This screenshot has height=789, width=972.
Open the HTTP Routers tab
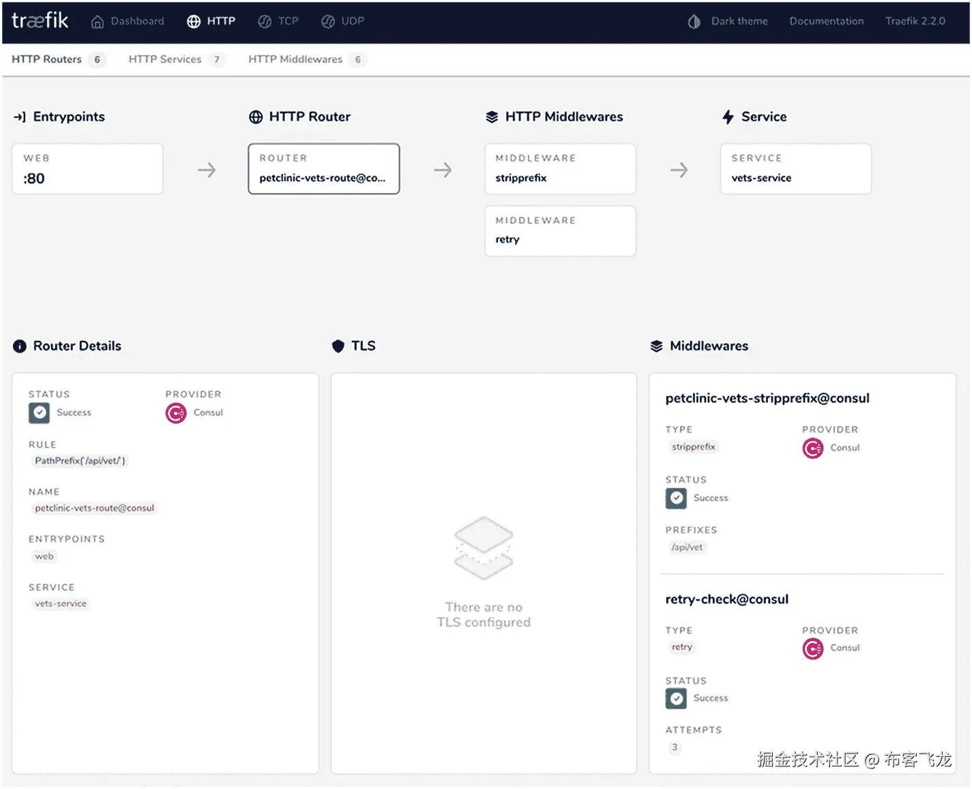(59, 59)
